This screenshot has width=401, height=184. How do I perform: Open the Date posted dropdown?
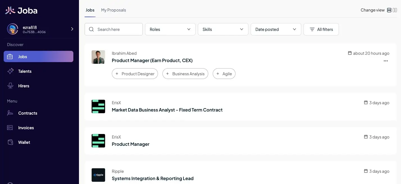(276, 29)
